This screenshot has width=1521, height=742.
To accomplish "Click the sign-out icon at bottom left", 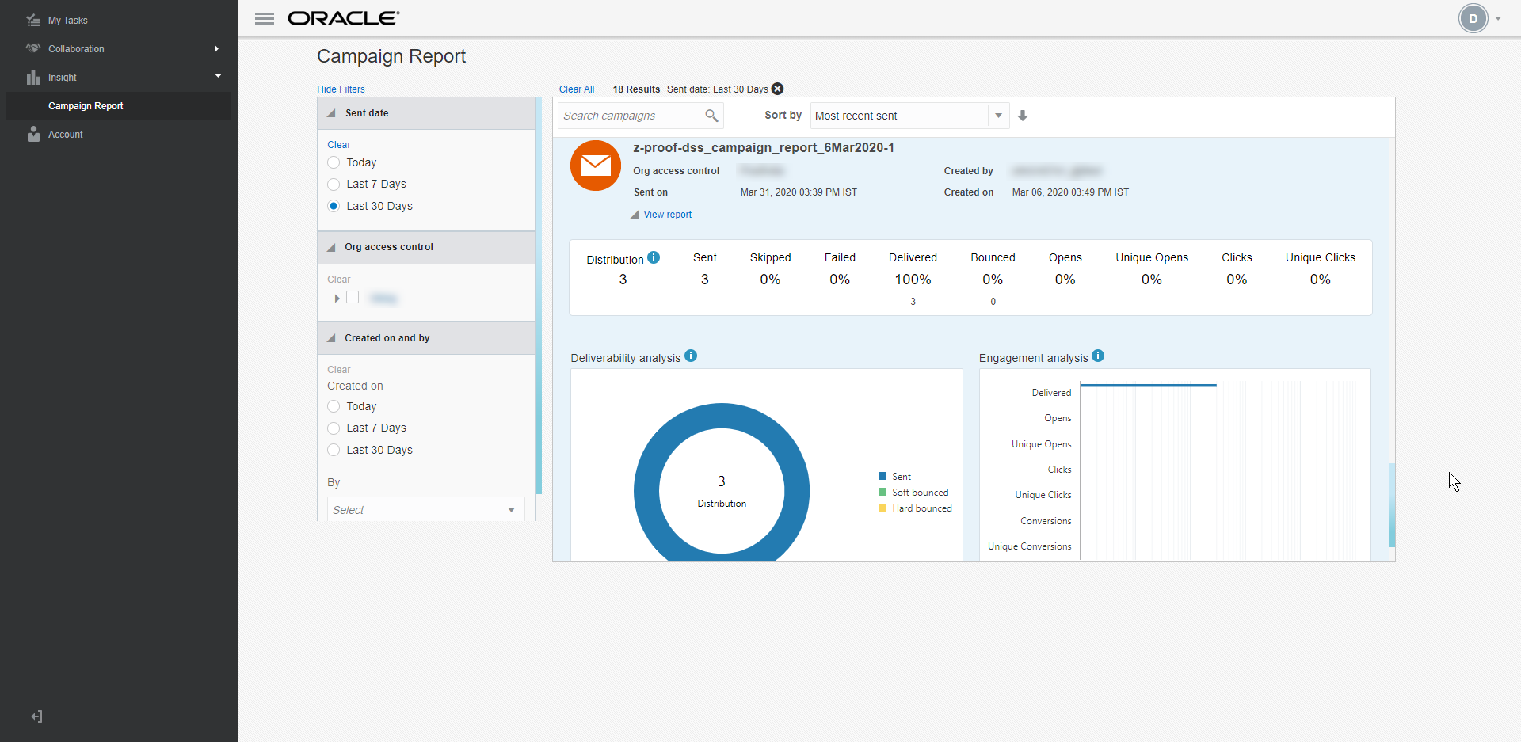I will (x=36, y=716).
